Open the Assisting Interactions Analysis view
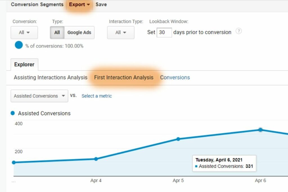The width and height of the screenshot is (288, 192). 51,78
